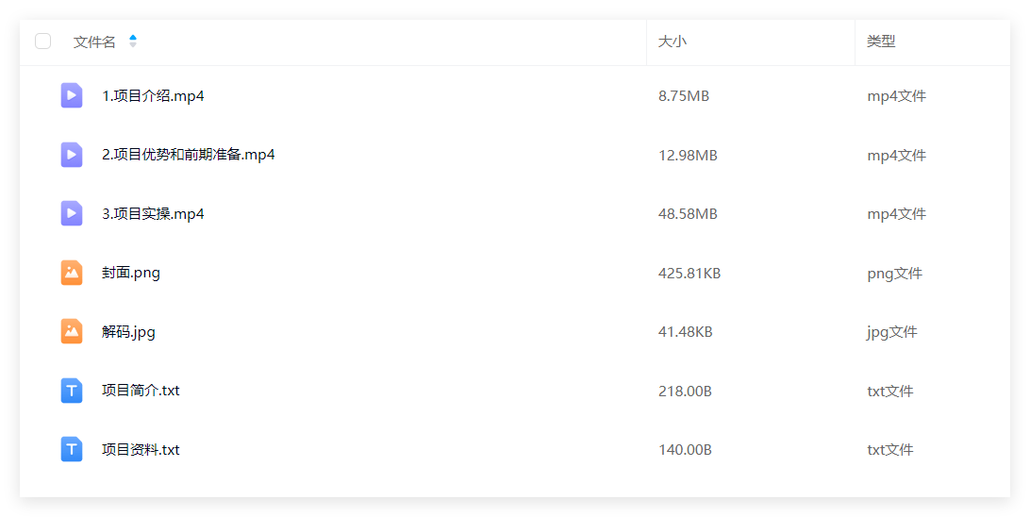Open the file 2.项目优势和前期准备.mp4

[189, 155]
